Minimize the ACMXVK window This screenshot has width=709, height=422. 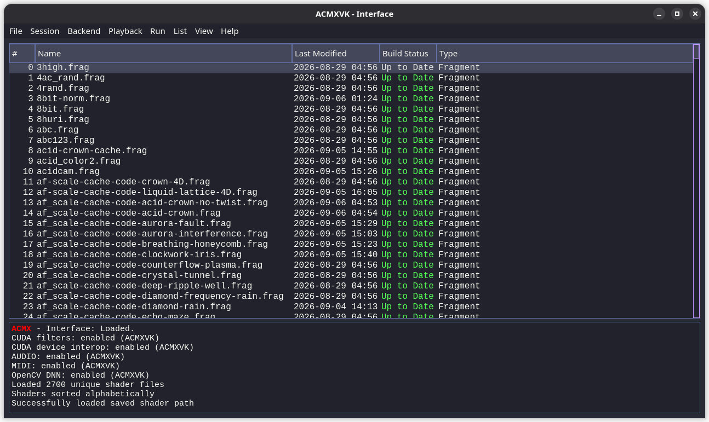click(659, 14)
